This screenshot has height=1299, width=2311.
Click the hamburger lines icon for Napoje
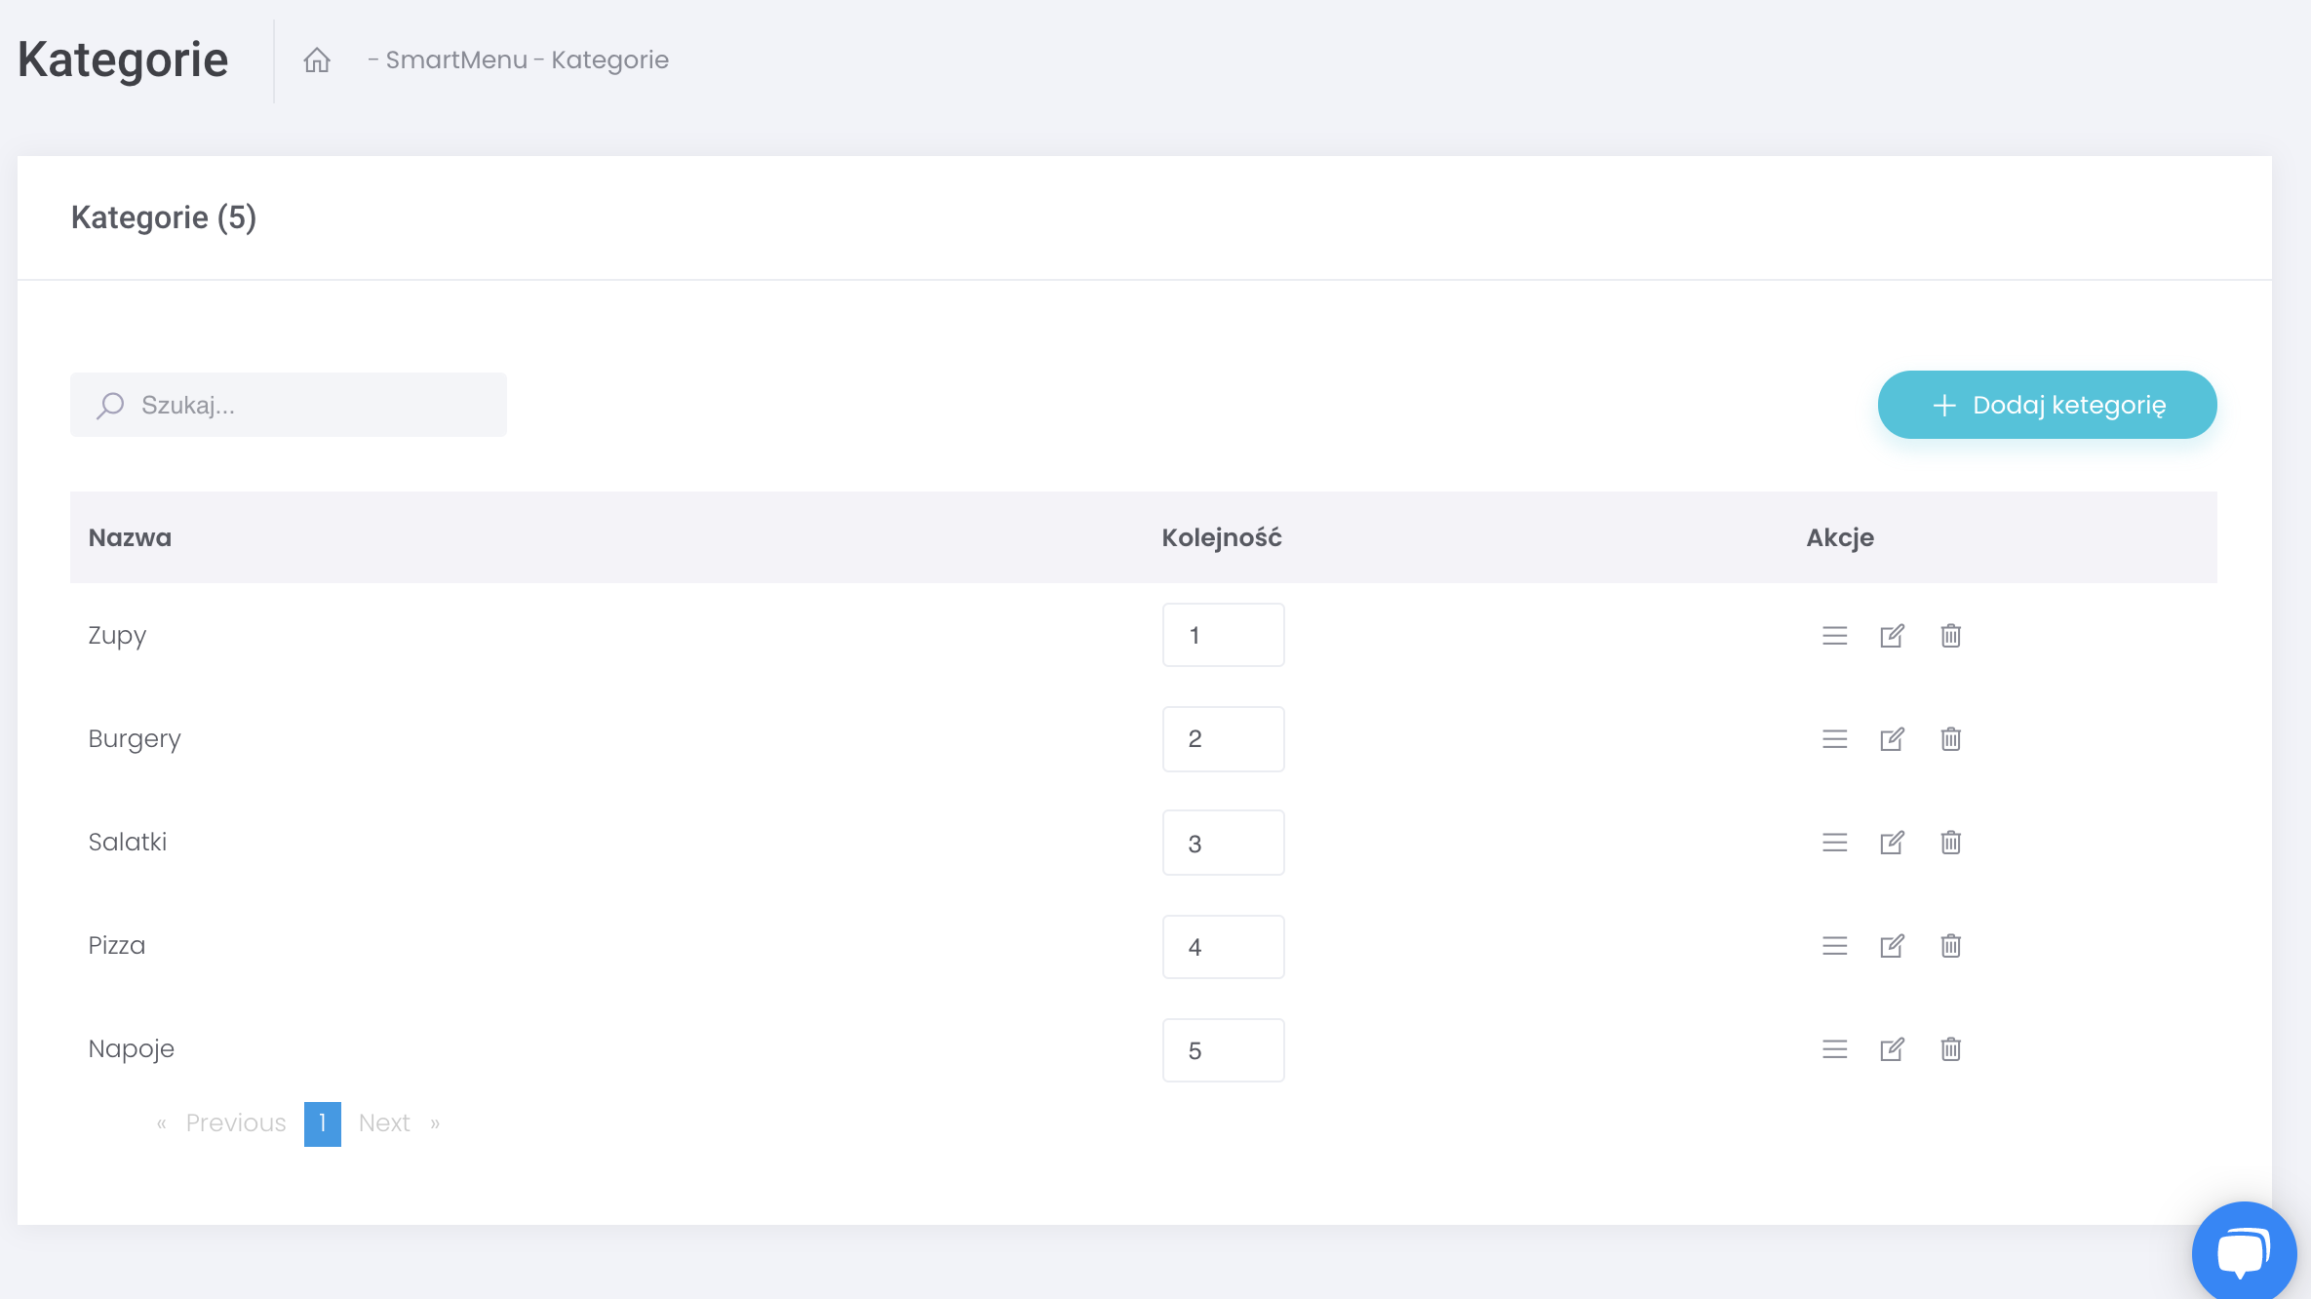(1834, 1049)
